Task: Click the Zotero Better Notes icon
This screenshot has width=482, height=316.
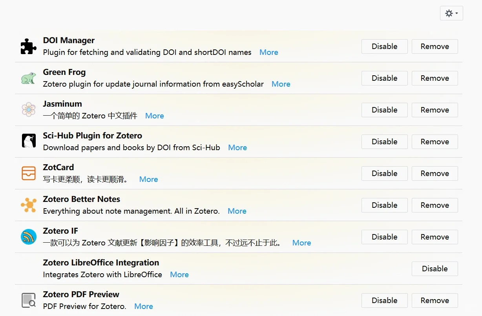Action: [x=29, y=205]
